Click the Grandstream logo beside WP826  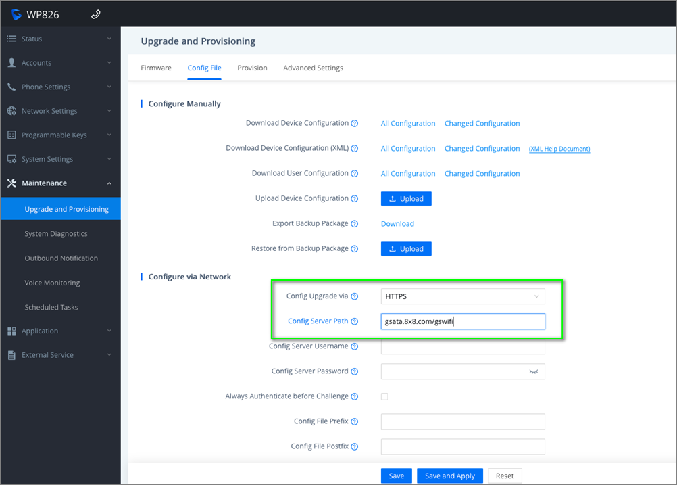point(17,14)
